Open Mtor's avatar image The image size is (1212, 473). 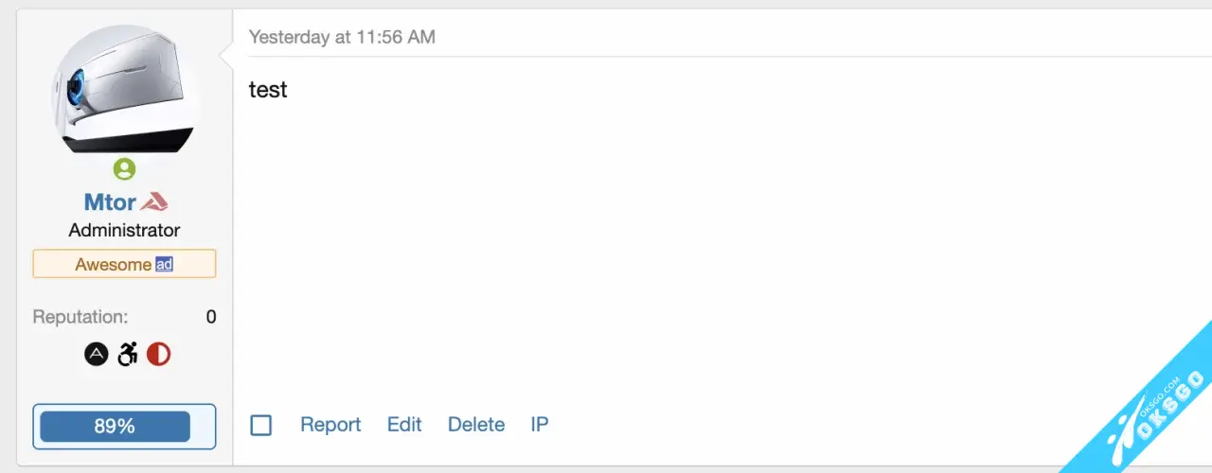coord(124,90)
